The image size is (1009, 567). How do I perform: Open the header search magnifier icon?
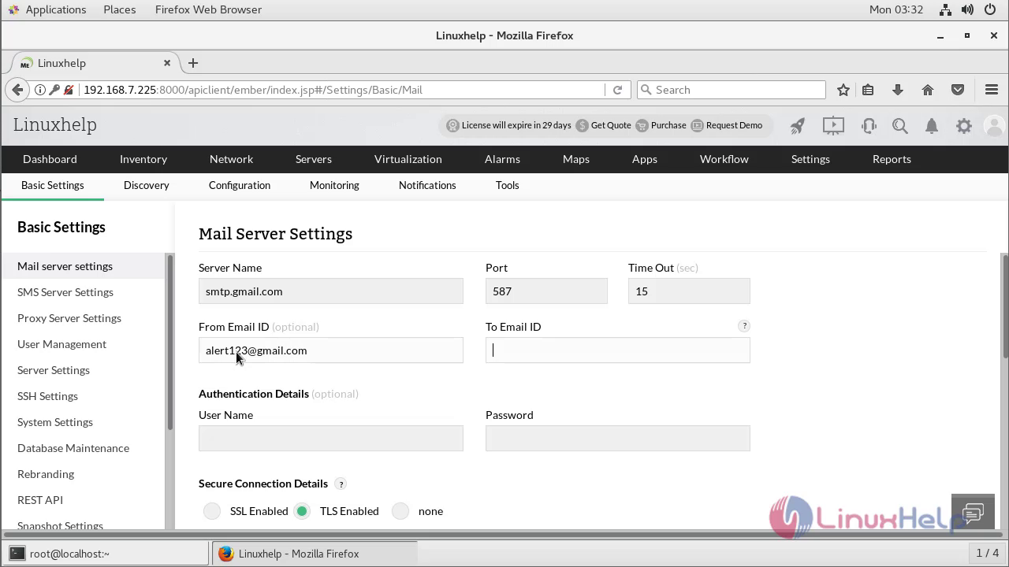900,125
